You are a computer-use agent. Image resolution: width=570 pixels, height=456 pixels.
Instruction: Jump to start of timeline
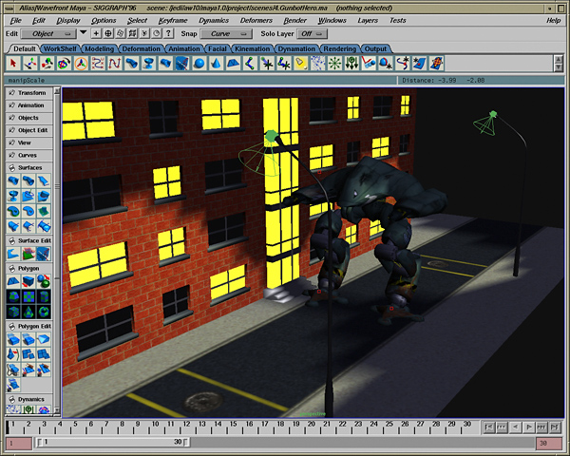point(489,427)
